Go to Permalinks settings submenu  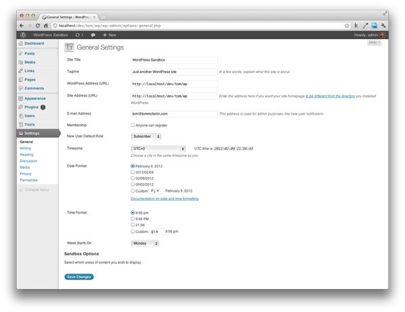click(x=30, y=179)
